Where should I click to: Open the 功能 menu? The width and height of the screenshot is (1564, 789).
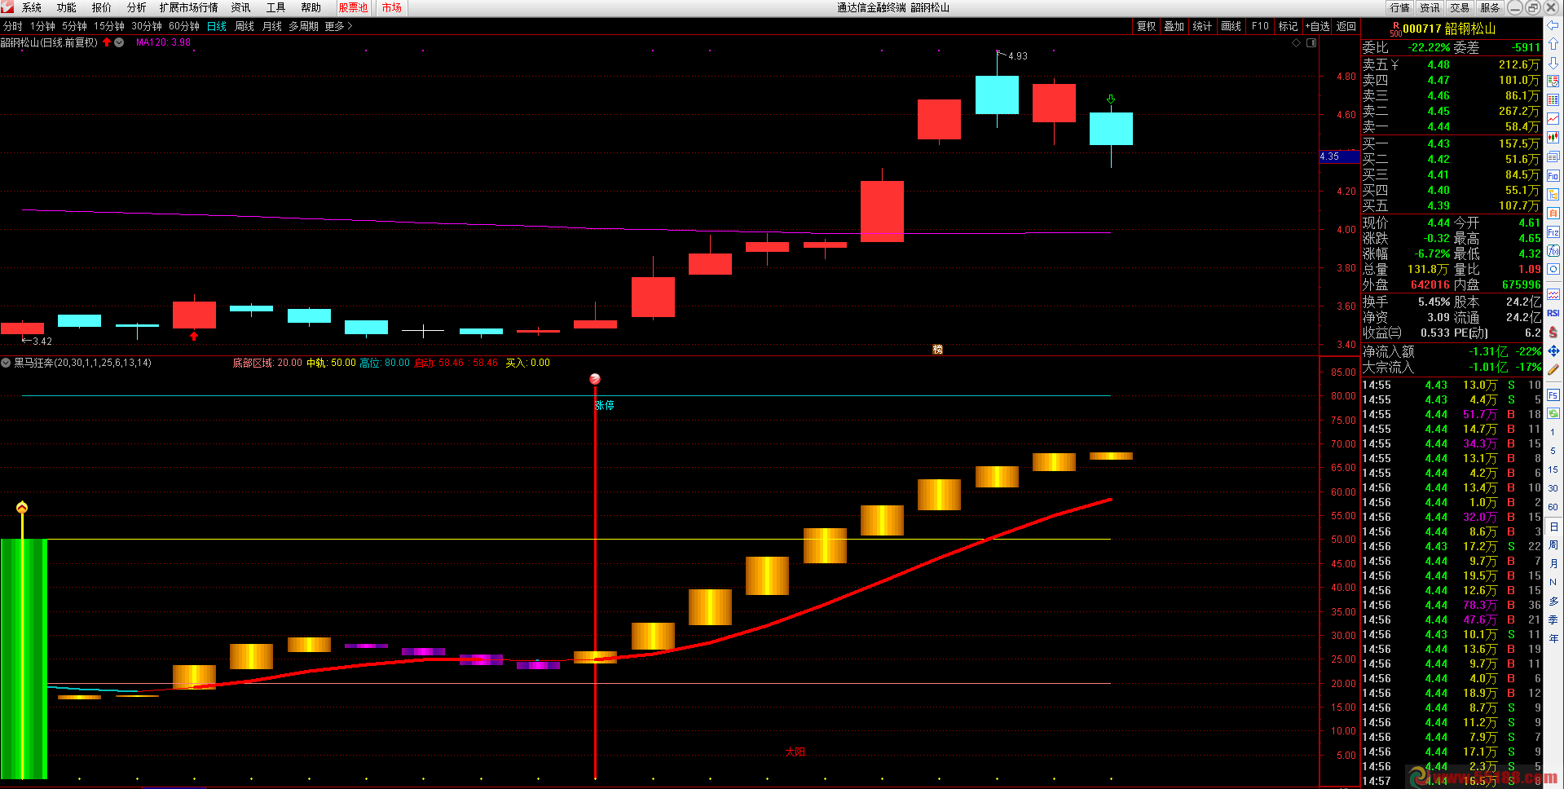(x=67, y=7)
